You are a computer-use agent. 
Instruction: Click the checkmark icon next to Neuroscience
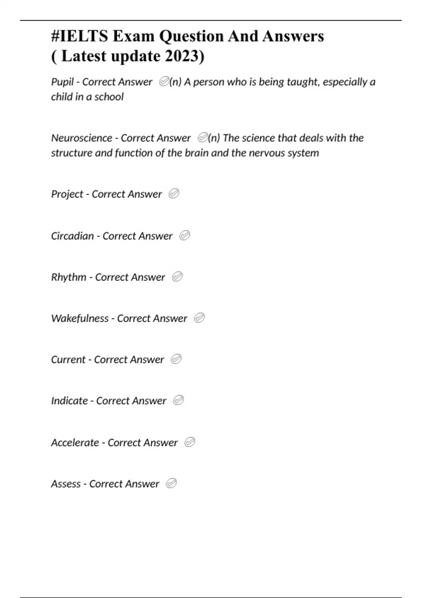pos(203,138)
